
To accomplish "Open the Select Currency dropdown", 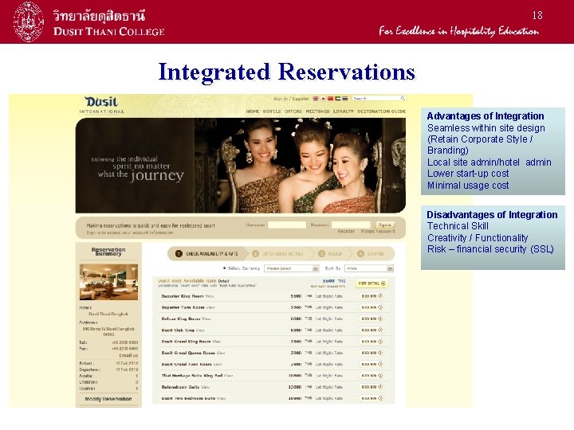I will click(292, 268).
